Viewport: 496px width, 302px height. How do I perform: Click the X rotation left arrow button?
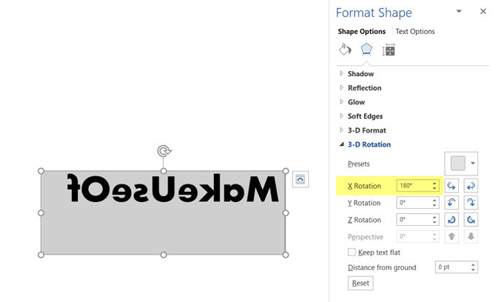click(x=452, y=186)
